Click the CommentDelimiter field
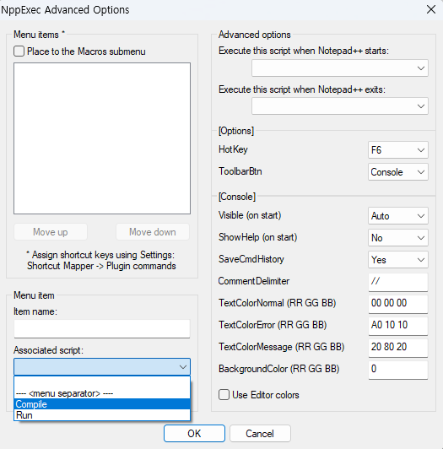 coord(398,282)
